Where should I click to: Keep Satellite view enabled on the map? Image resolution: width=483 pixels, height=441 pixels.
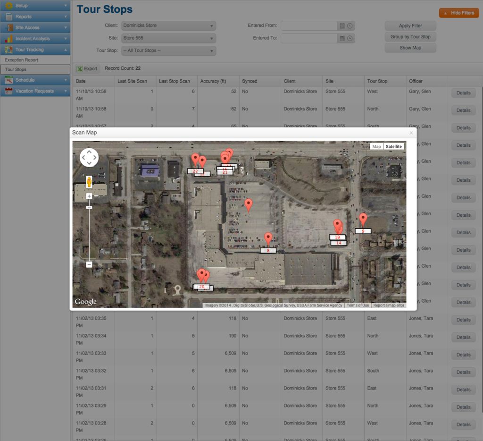394,146
